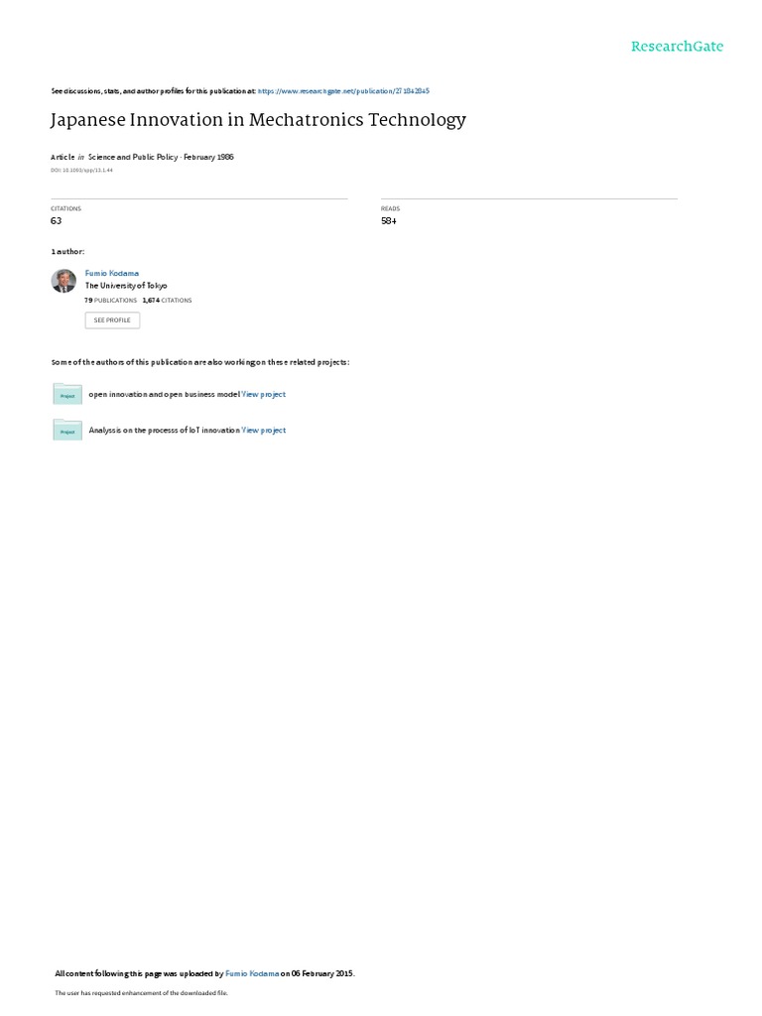This screenshot has width=762, height=1016.
Task: Open View project link for open innovation
Action: (264, 394)
